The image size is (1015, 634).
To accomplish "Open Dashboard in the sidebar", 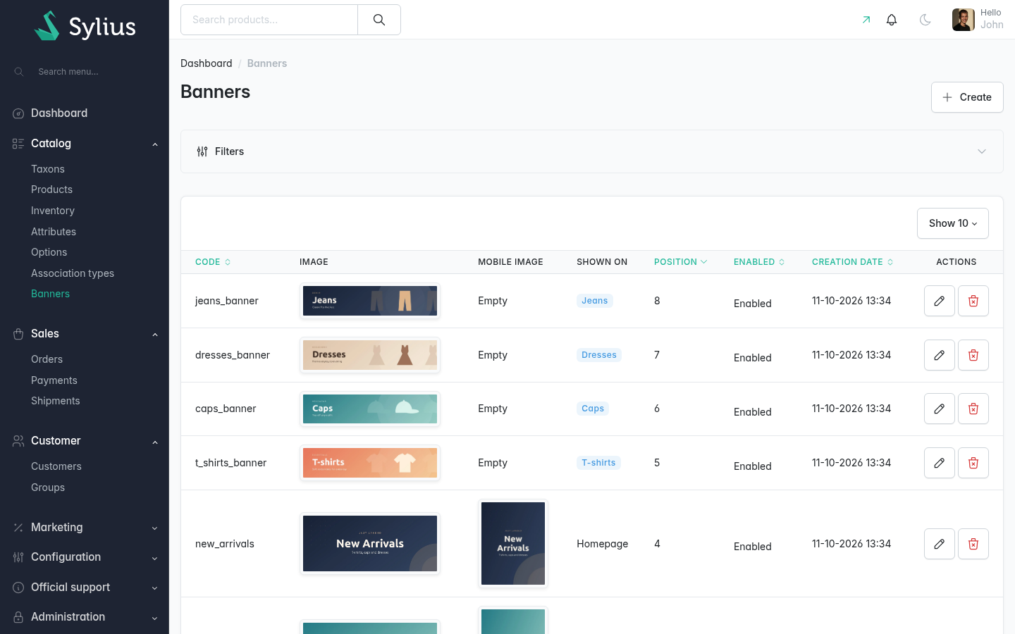I will pos(59,113).
